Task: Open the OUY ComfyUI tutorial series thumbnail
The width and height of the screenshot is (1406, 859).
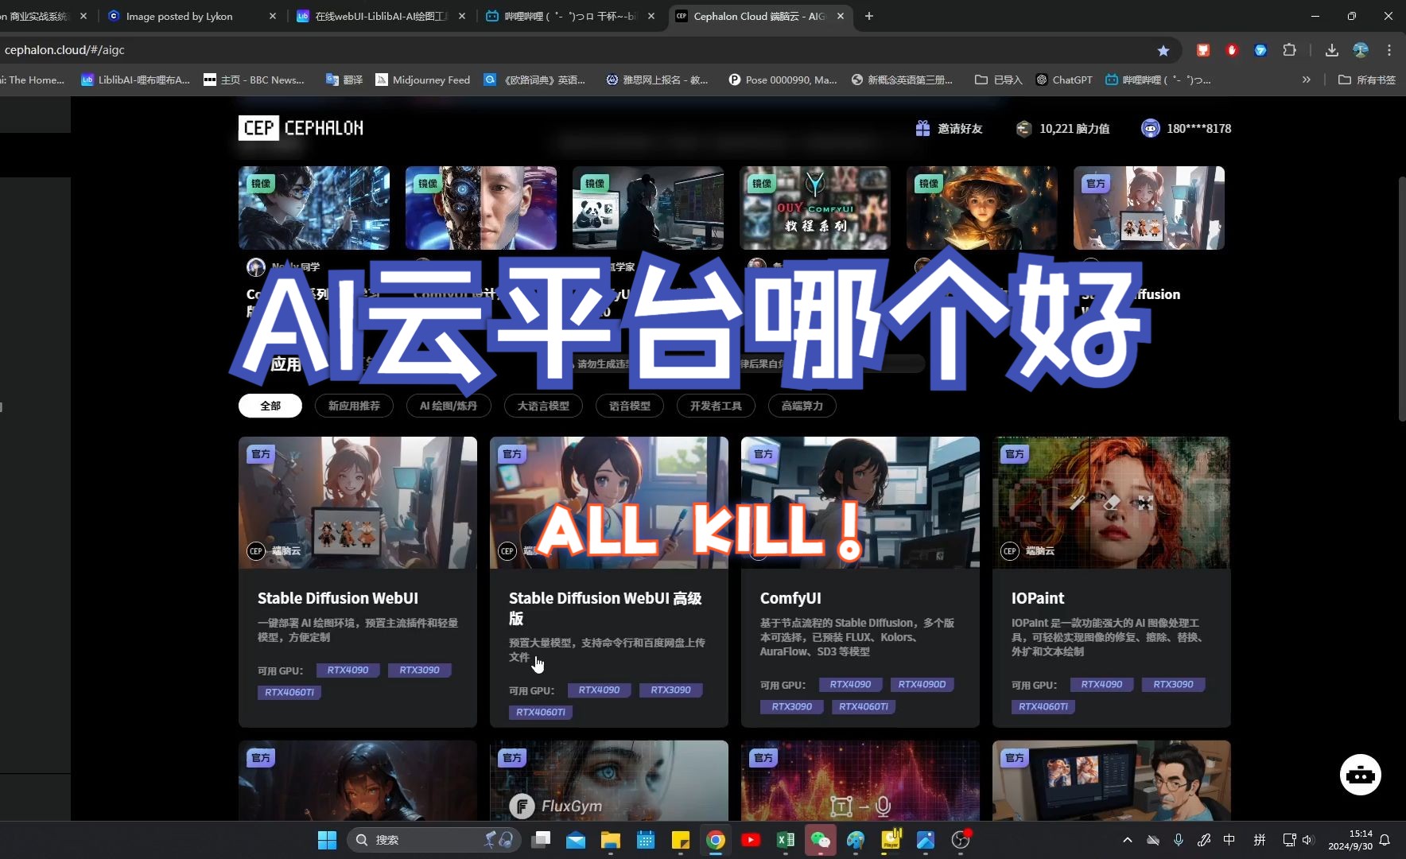Action: point(815,208)
